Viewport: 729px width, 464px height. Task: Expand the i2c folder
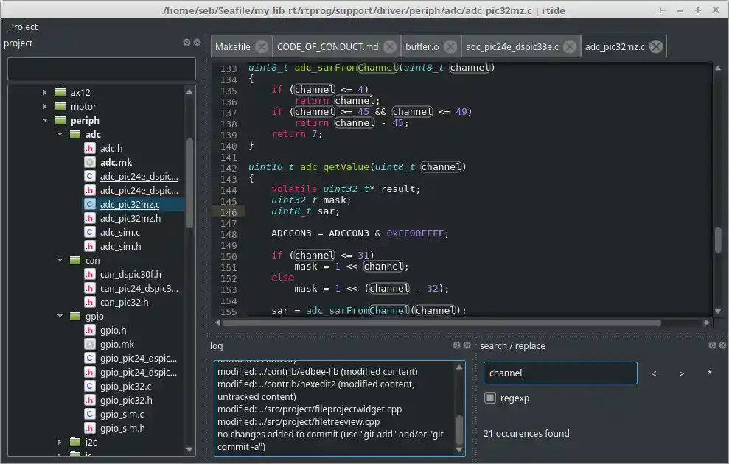point(59,442)
